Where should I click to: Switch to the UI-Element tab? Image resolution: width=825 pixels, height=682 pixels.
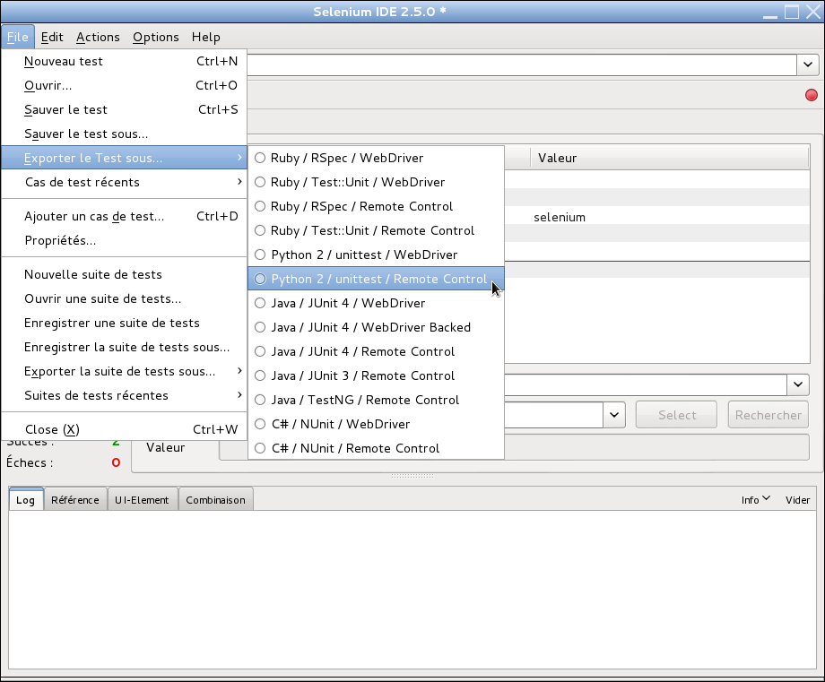pos(142,499)
